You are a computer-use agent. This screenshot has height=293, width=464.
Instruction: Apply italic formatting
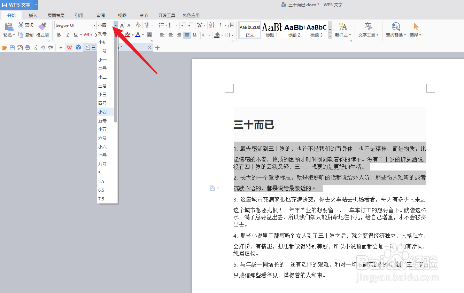(x=68, y=35)
